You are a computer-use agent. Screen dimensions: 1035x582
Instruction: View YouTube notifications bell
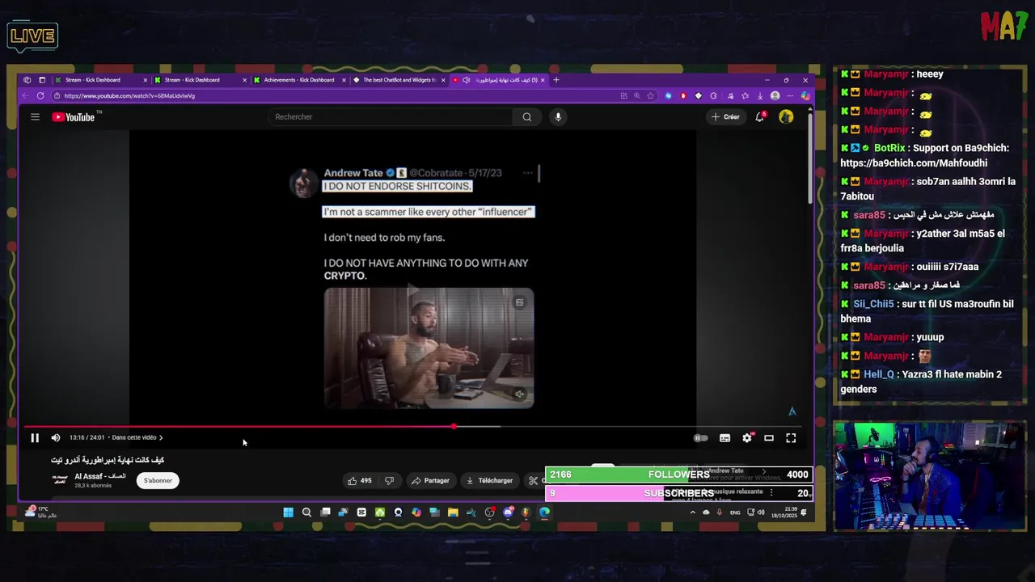[x=760, y=117]
